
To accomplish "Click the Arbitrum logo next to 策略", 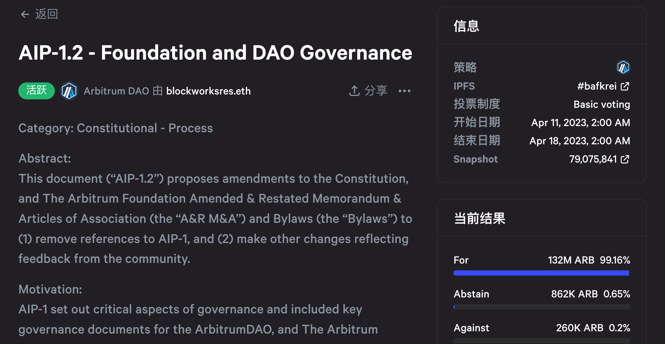I will click(x=623, y=67).
